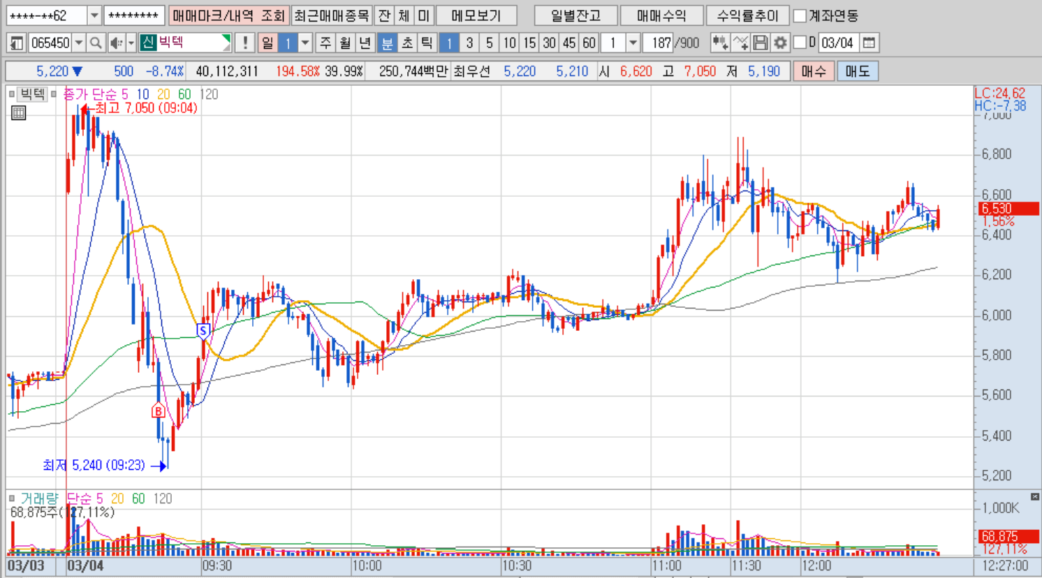Click the add line indicator icon
Screen dimensions: 1042x578
click(740, 43)
